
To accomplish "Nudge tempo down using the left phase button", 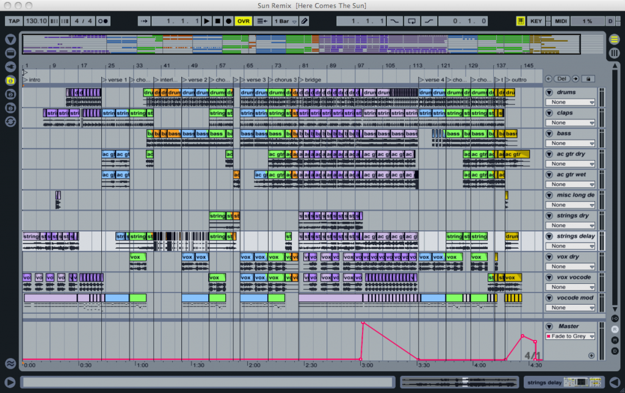I will click(x=54, y=21).
